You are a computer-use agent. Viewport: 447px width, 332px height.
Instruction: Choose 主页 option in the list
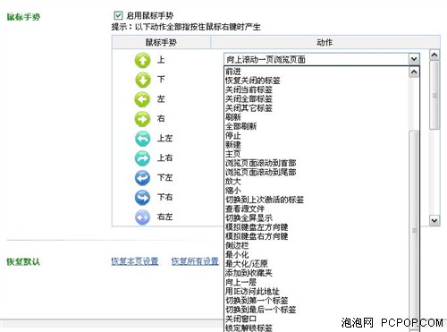[x=233, y=154]
